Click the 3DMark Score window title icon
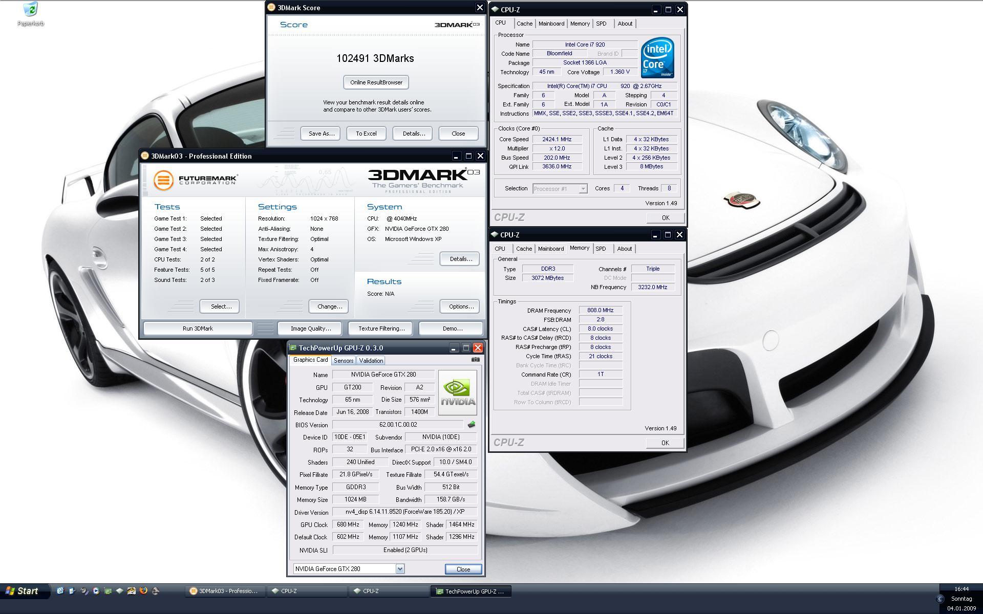This screenshot has height=614, width=983. (x=271, y=8)
